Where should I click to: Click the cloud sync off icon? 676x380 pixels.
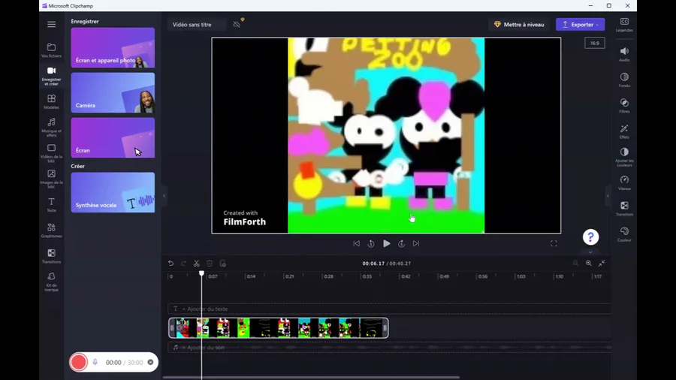tap(237, 24)
